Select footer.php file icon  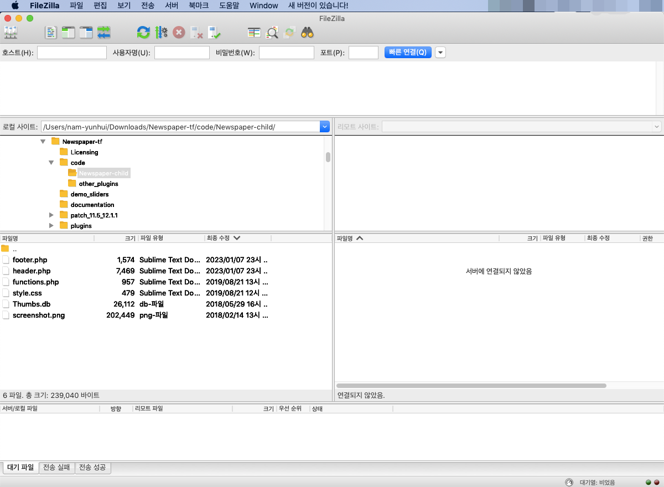6,260
